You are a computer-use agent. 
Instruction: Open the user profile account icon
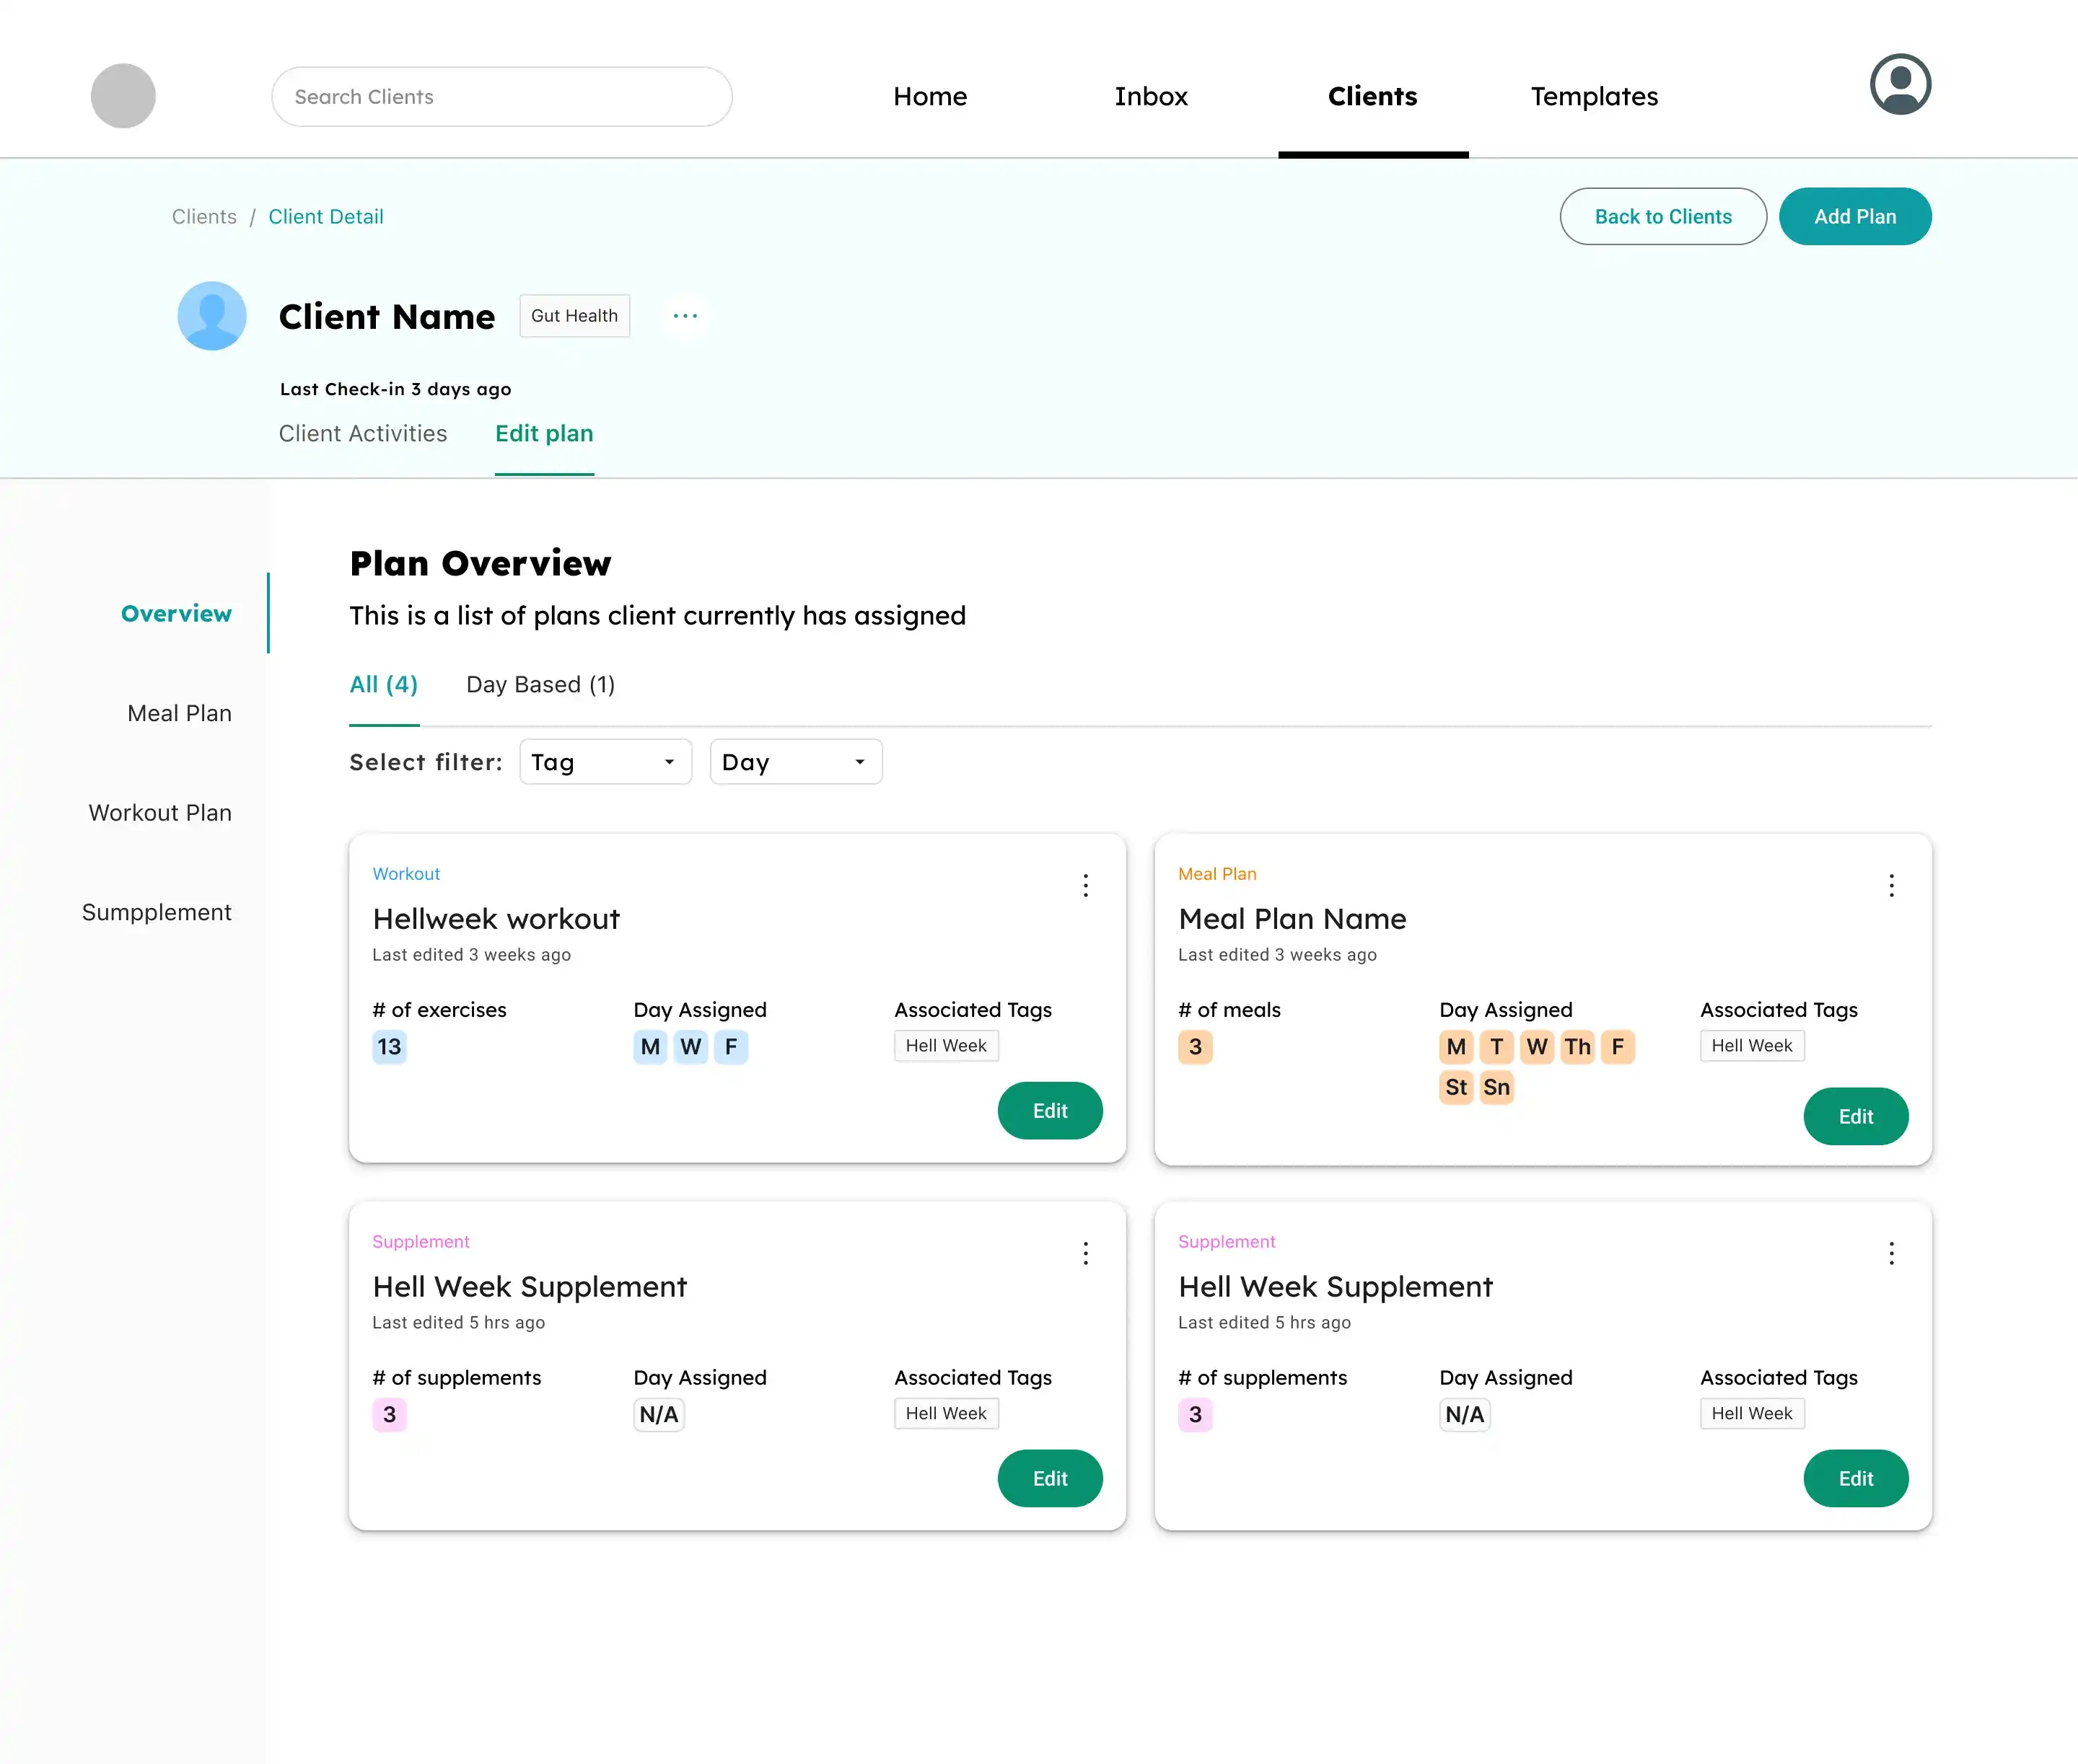point(1899,85)
